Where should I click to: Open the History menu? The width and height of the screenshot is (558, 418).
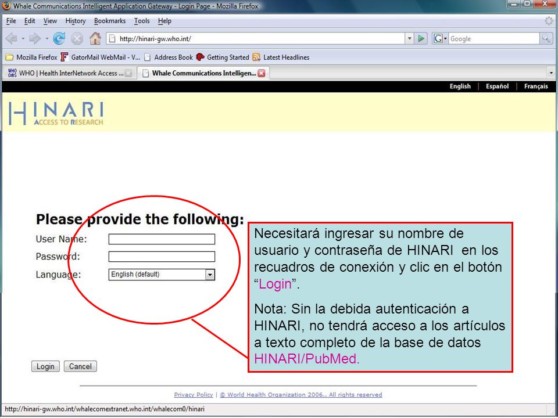coord(76,21)
